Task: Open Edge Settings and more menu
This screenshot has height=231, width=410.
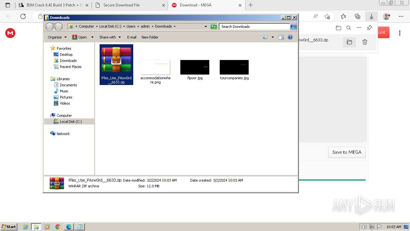Action: (x=401, y=16)
